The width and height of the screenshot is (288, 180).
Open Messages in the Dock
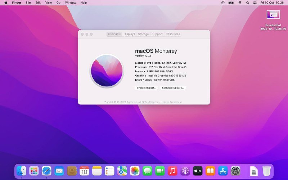(147, 171)
